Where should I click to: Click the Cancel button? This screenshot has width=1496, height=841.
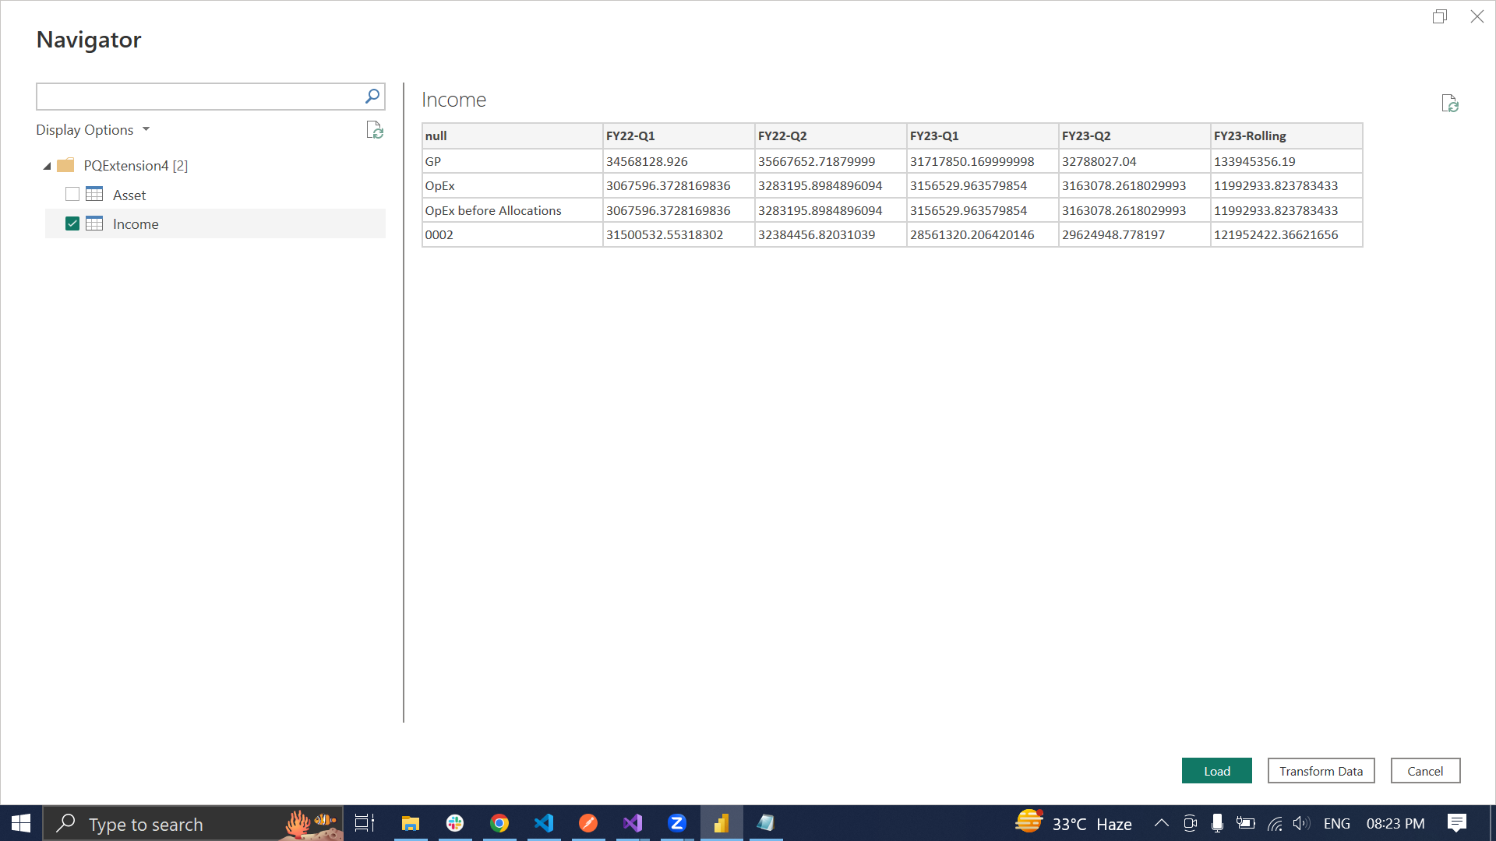[x=1425, y=771]
